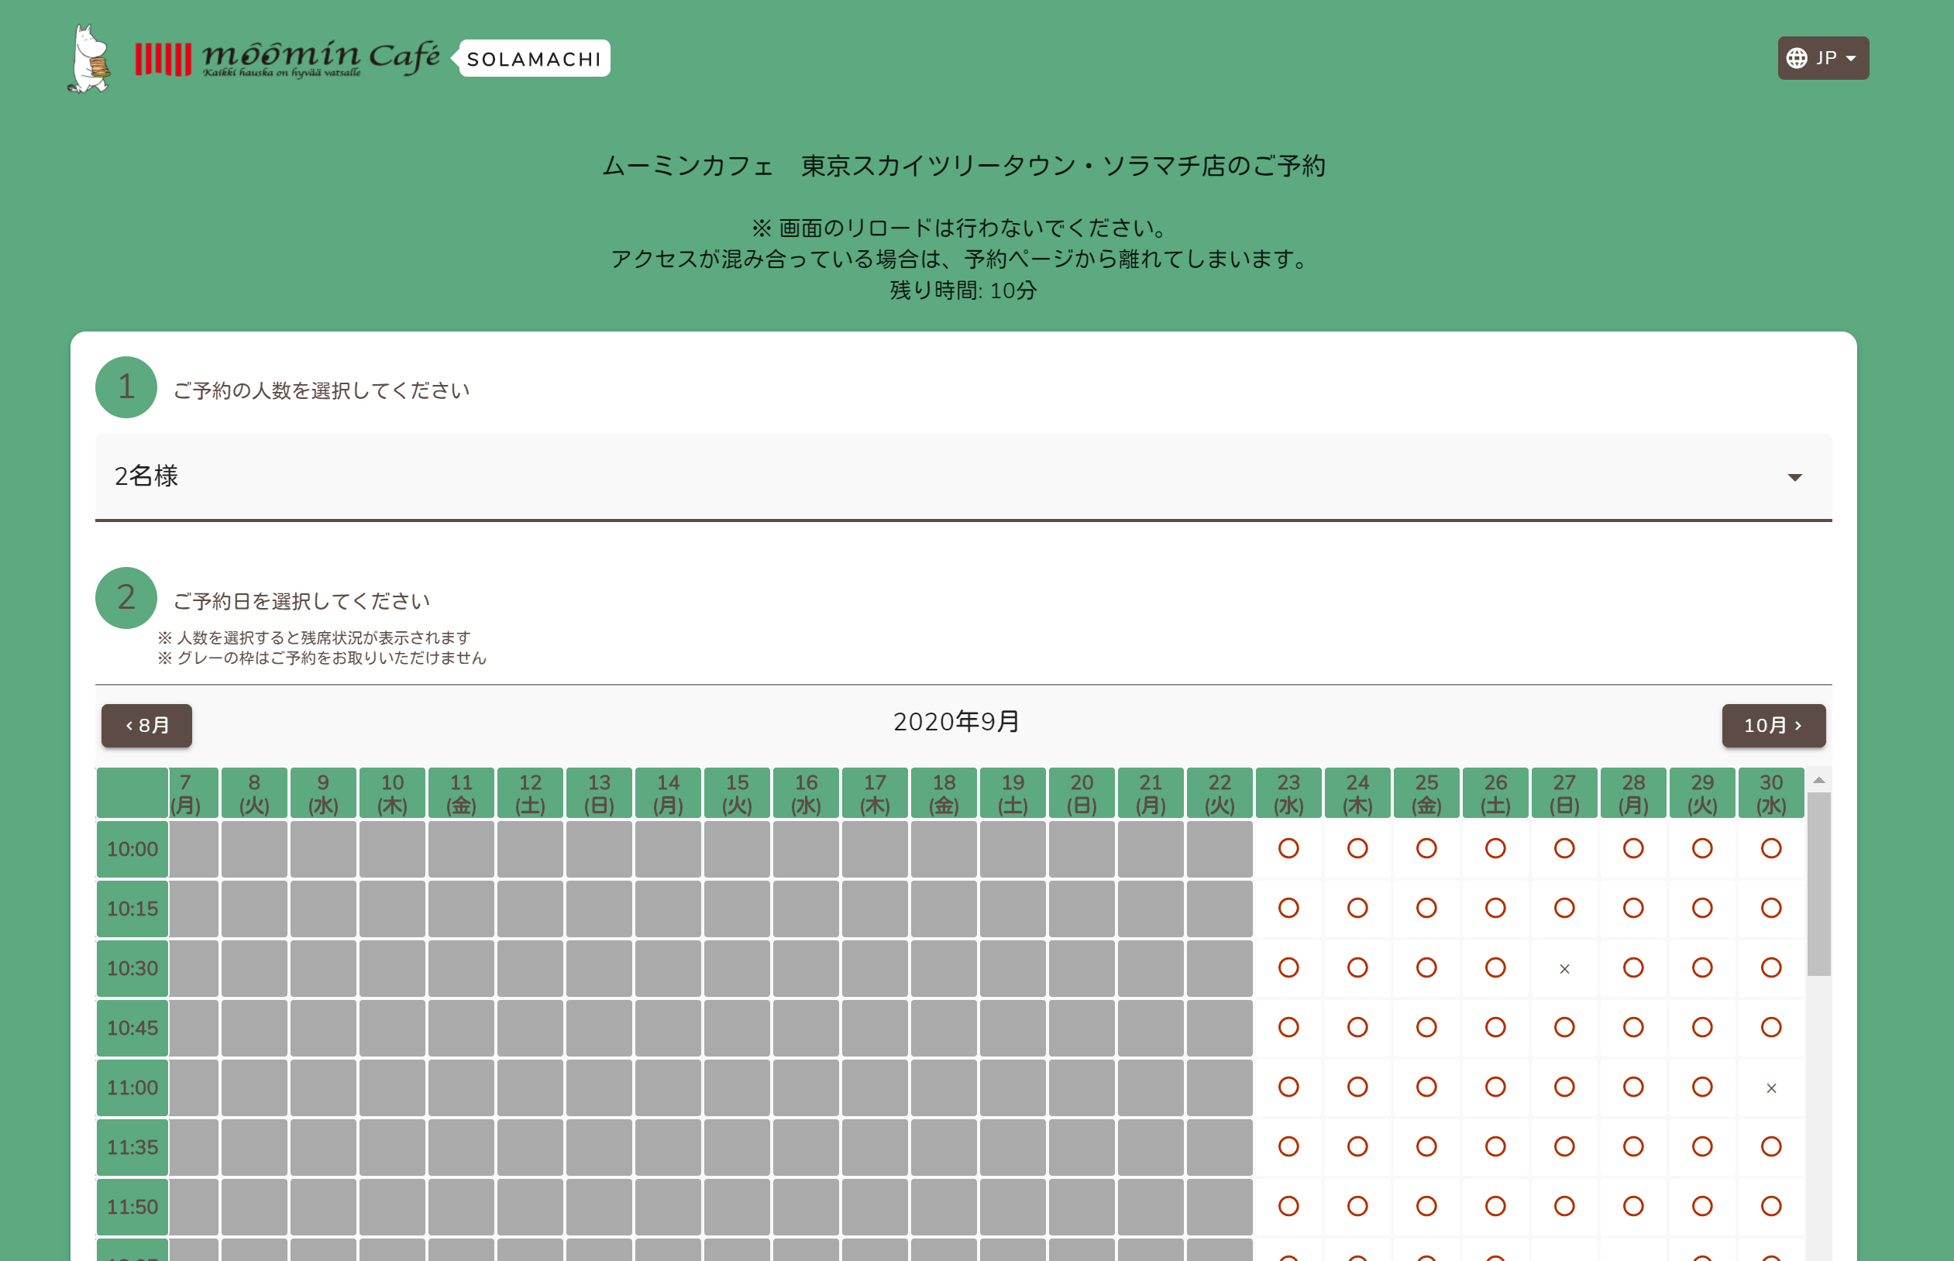1954x1261 pixels.
Task: Click the Moomin character logo icon
Action: [90, 59]
